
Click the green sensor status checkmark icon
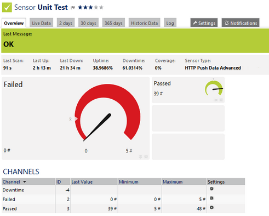click(7, 7)
